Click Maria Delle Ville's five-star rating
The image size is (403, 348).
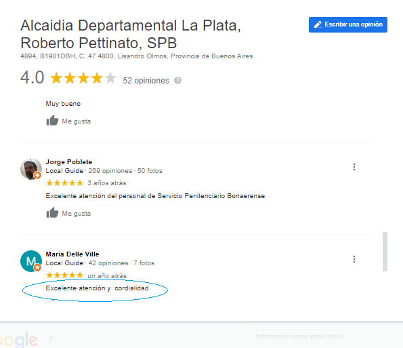pos(64,275)
